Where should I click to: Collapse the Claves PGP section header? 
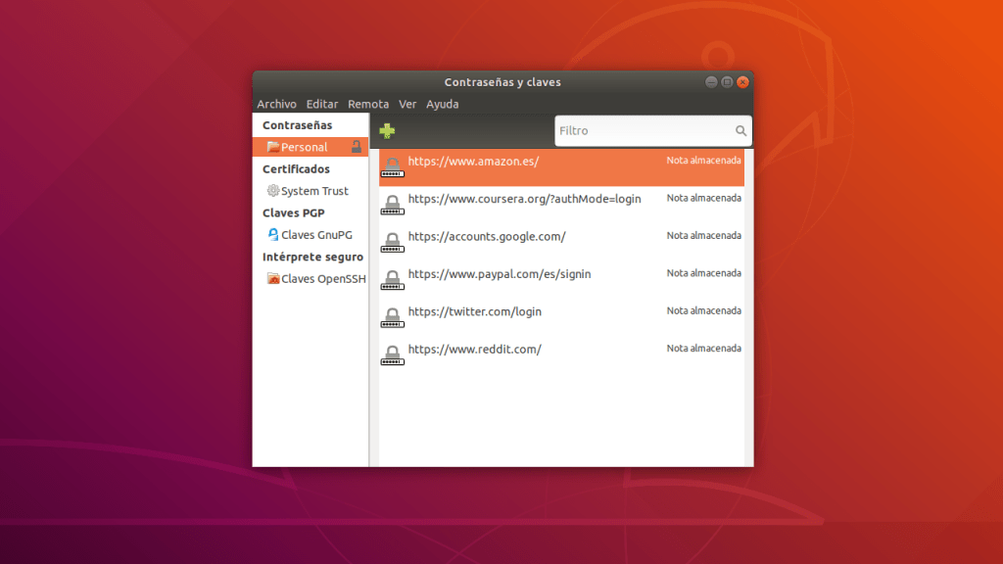pyautogui.click(x=293, y=212)
